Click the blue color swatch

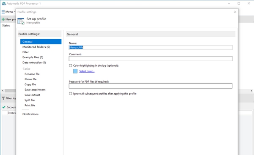point(75,71)
